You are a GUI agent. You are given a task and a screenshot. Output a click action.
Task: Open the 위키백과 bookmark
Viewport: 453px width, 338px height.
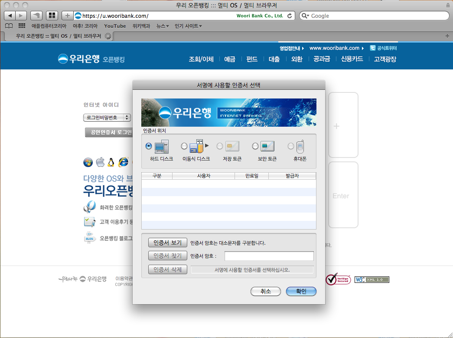click(141, 26)
